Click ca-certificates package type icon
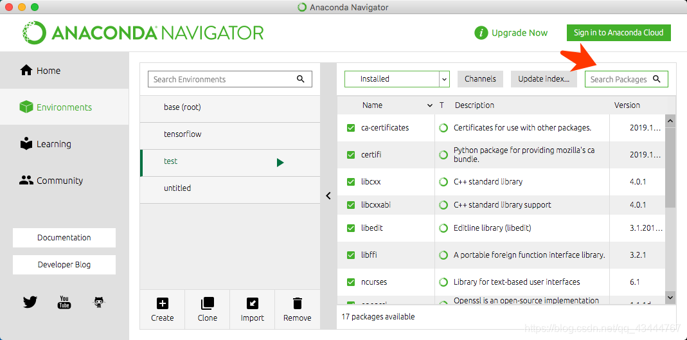687x340 pixels. click(x=443, y=128)
